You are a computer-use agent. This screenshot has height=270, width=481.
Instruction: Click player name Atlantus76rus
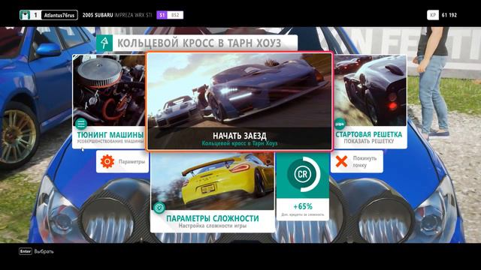pyautogui.click(x=59, y=15)
